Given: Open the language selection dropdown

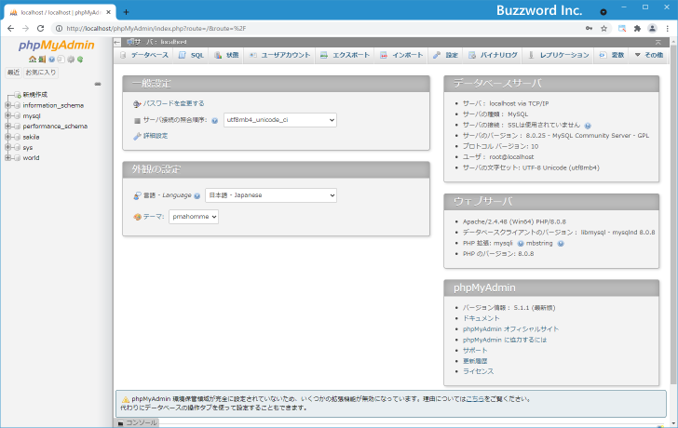Looking at the screenshot, I should point(271,195).
